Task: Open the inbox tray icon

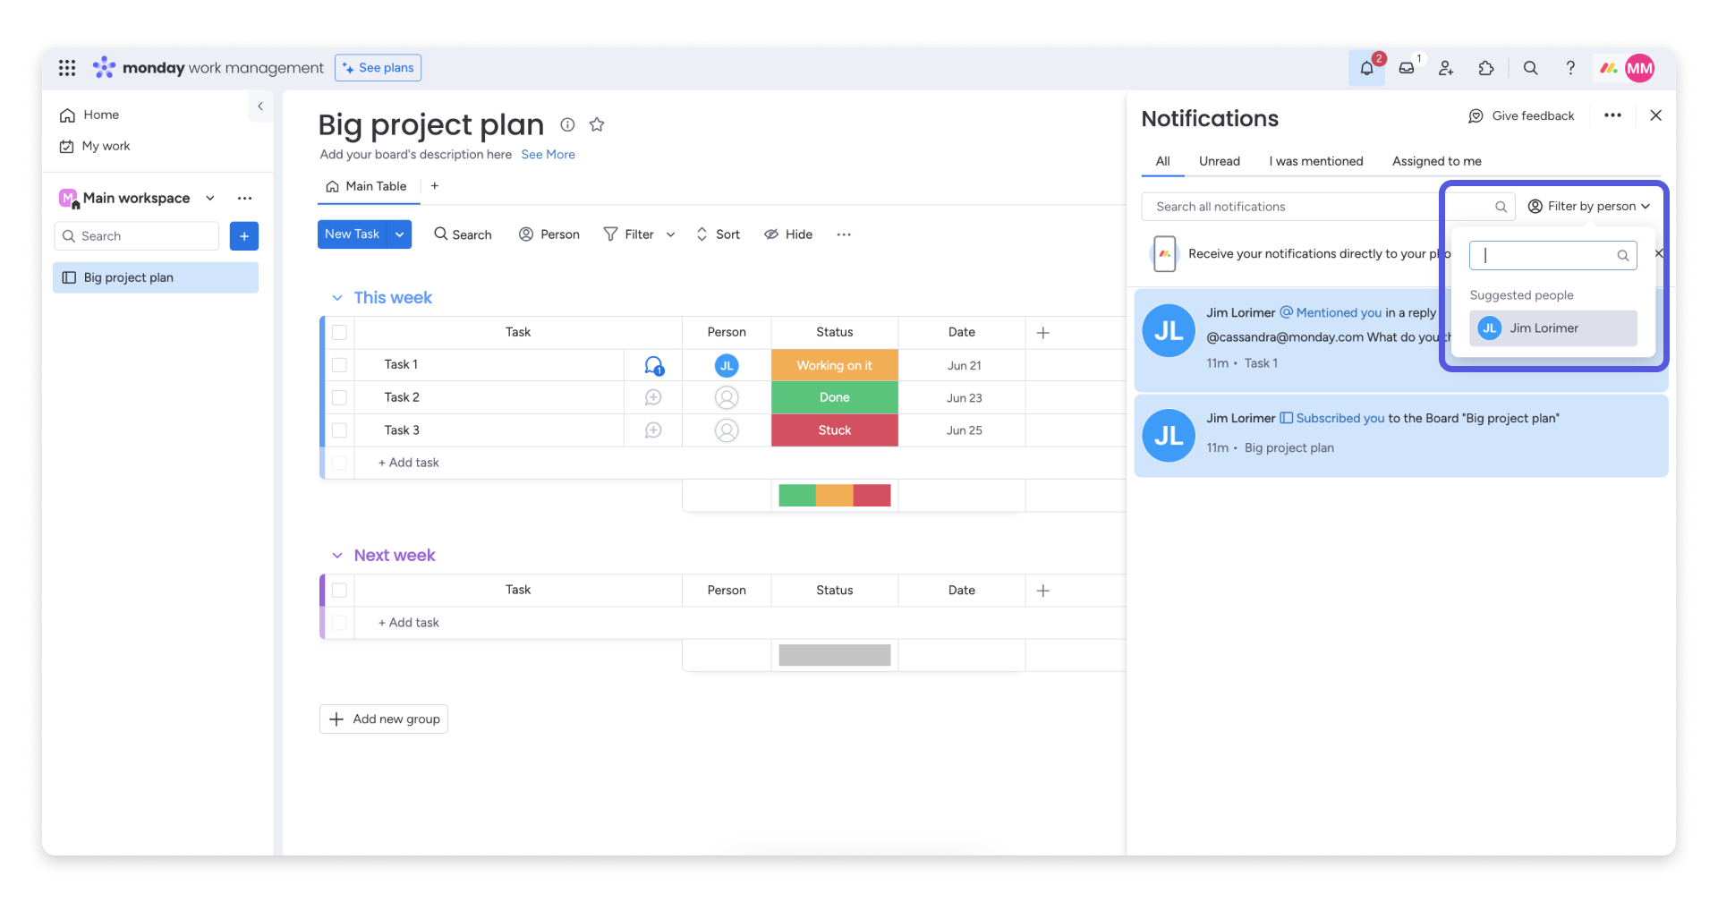Action: 1407,69
